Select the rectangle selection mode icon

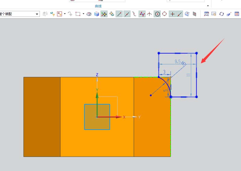[x=78, y=14]
